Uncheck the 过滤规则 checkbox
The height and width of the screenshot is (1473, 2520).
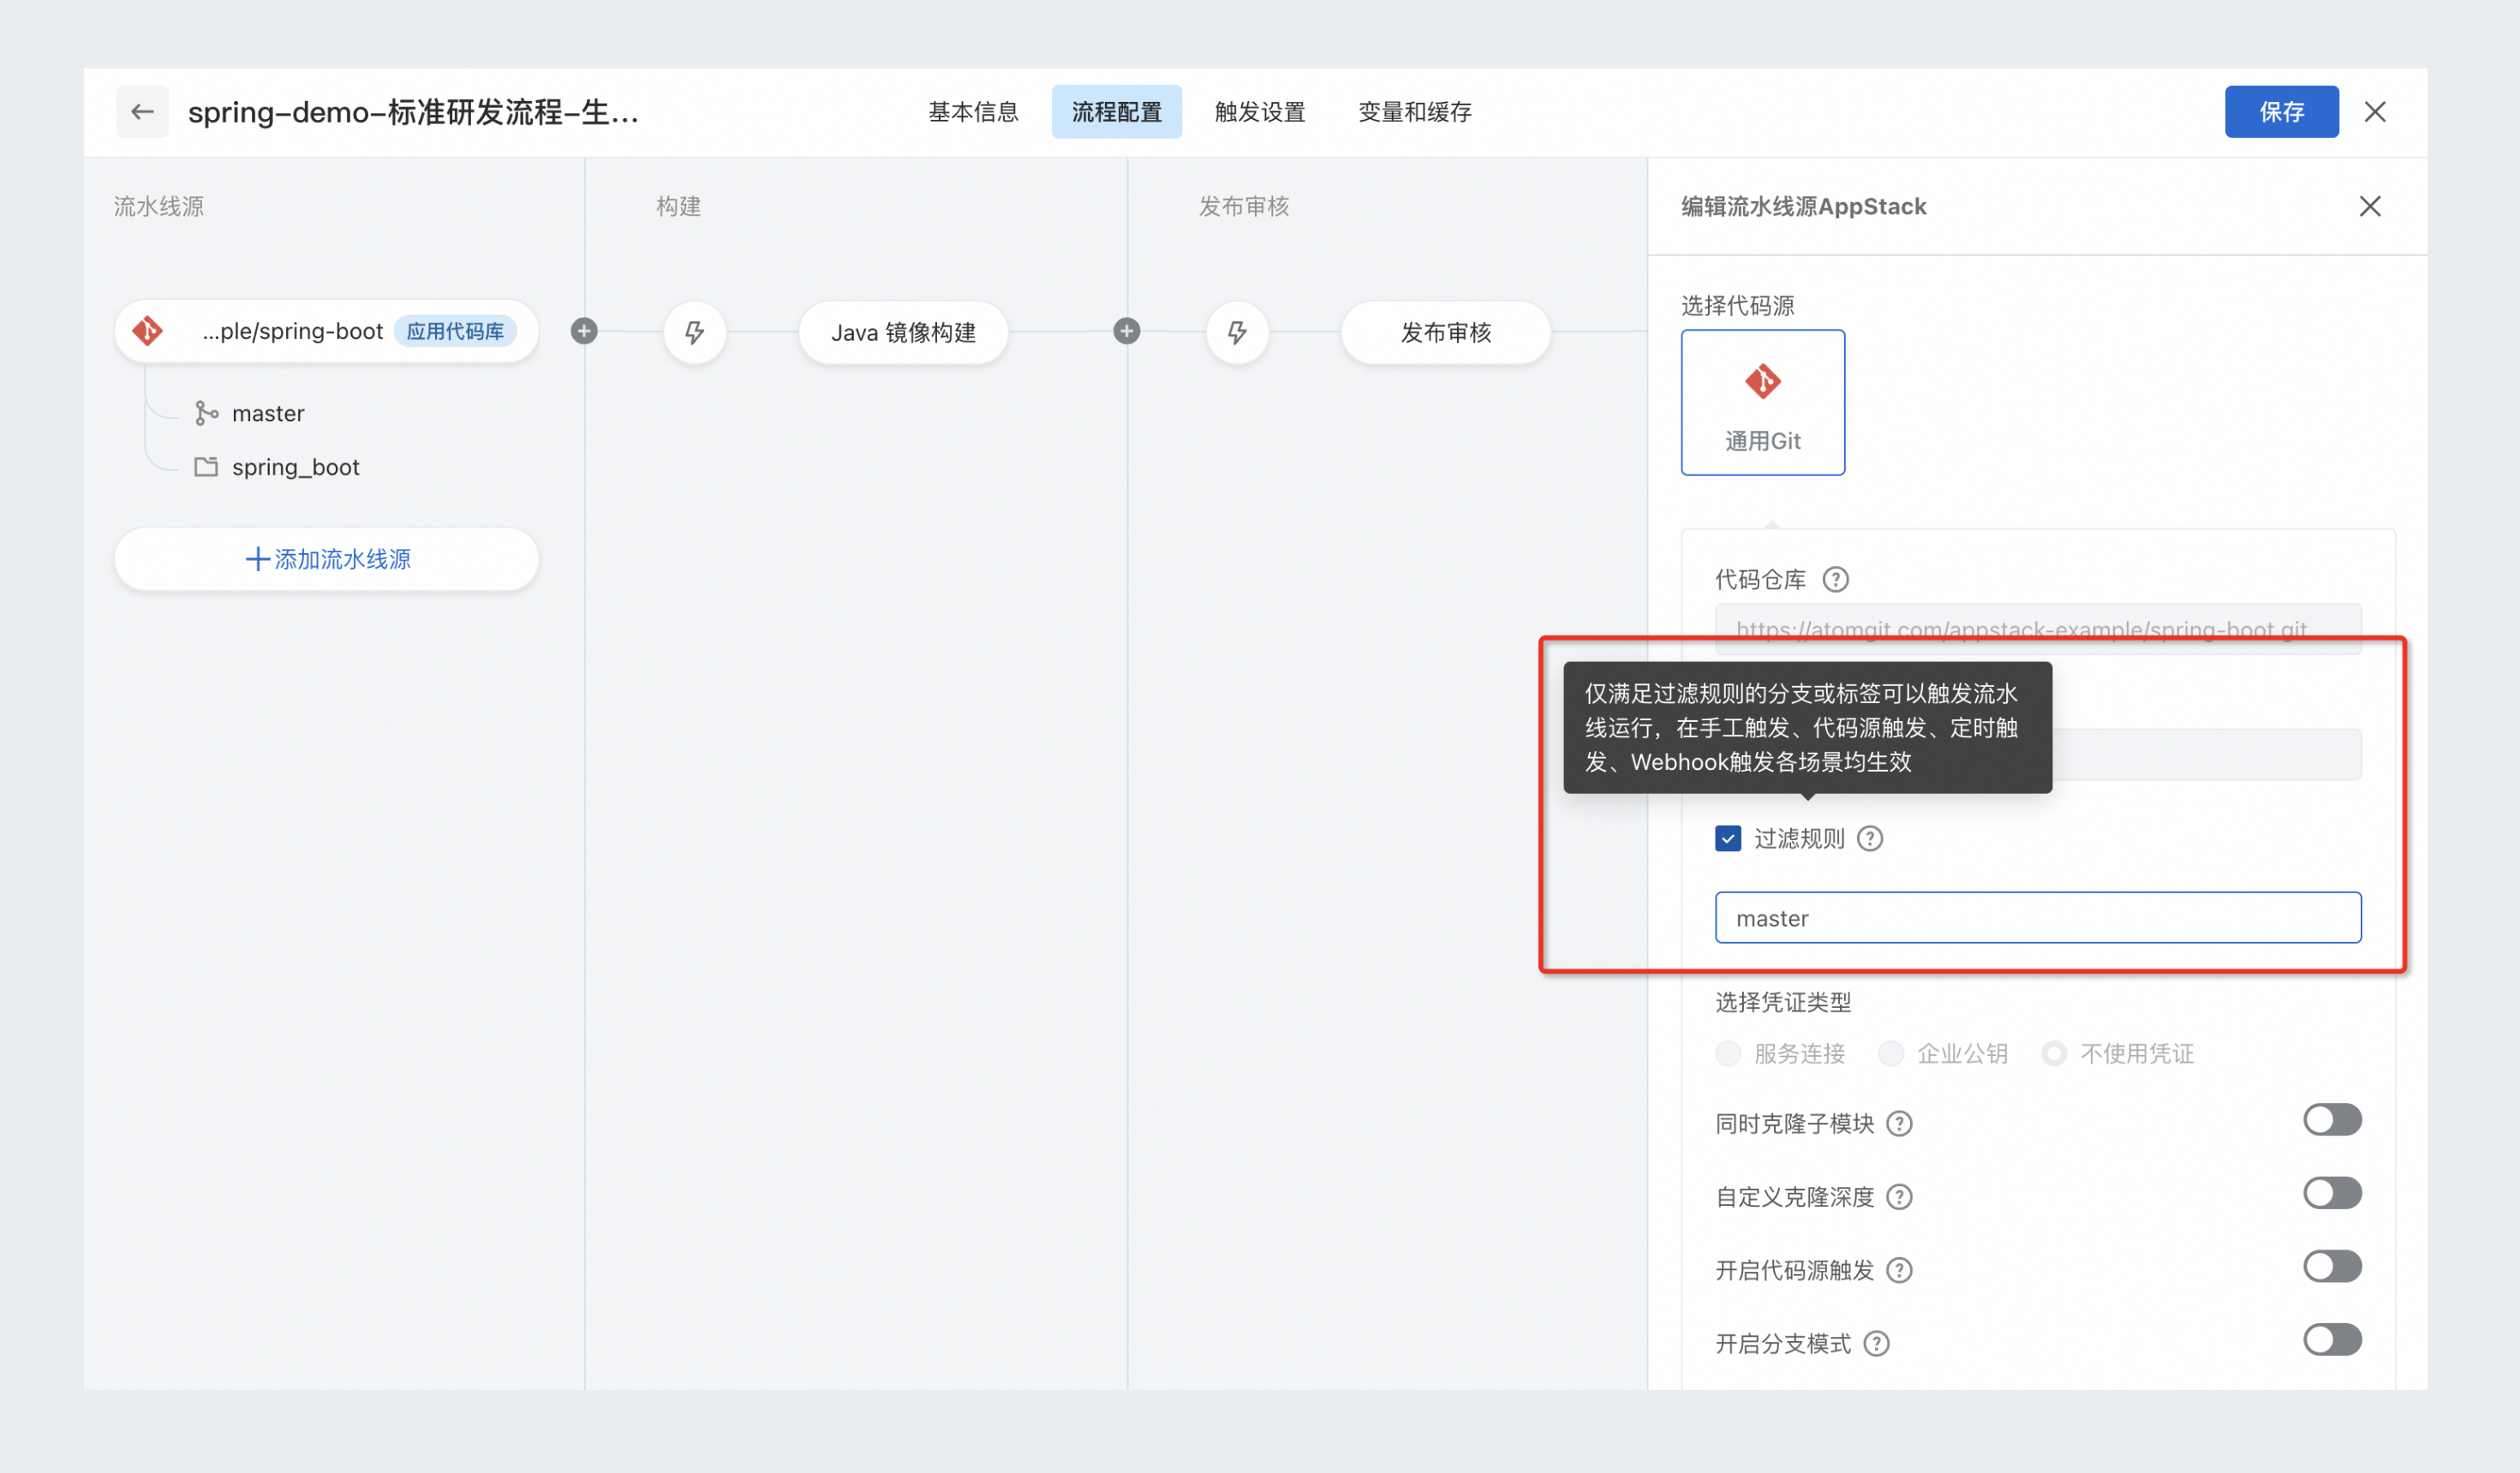[x=1728, y=838]
